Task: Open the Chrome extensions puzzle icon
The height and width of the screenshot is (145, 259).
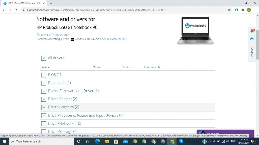Action: (x=243, y=10)
